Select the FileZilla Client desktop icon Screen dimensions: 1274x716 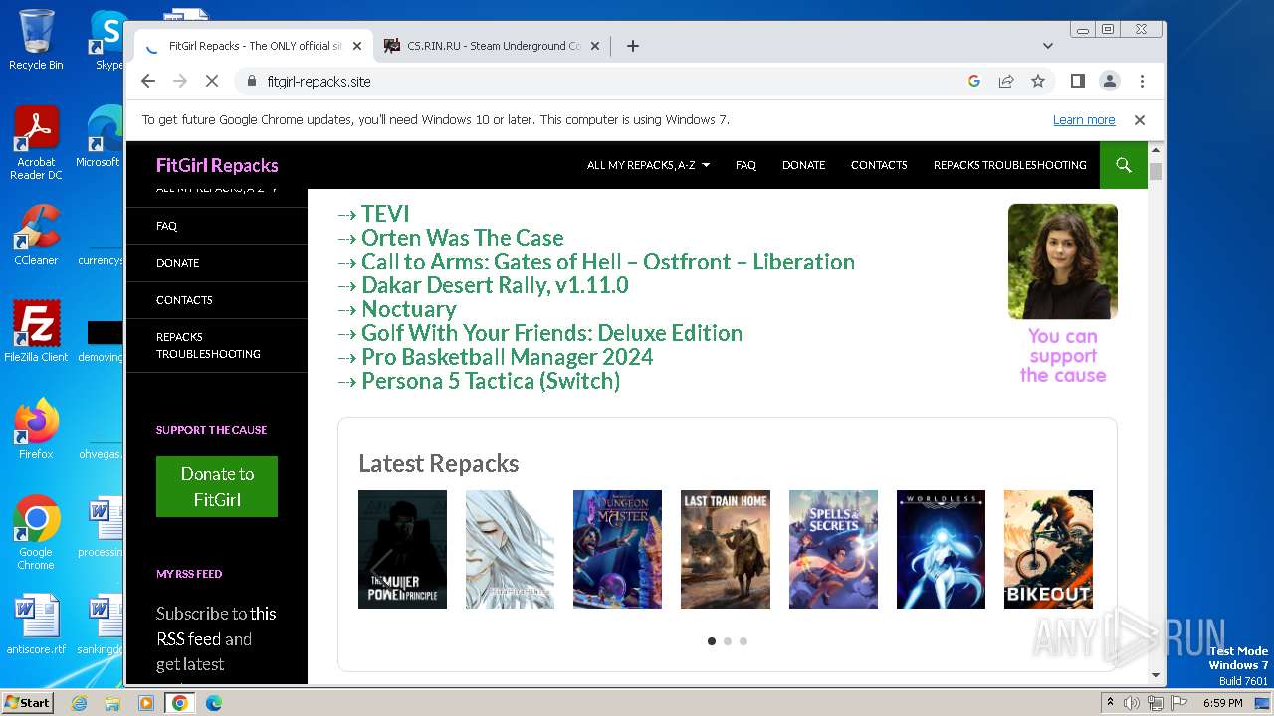pos(36,332)
